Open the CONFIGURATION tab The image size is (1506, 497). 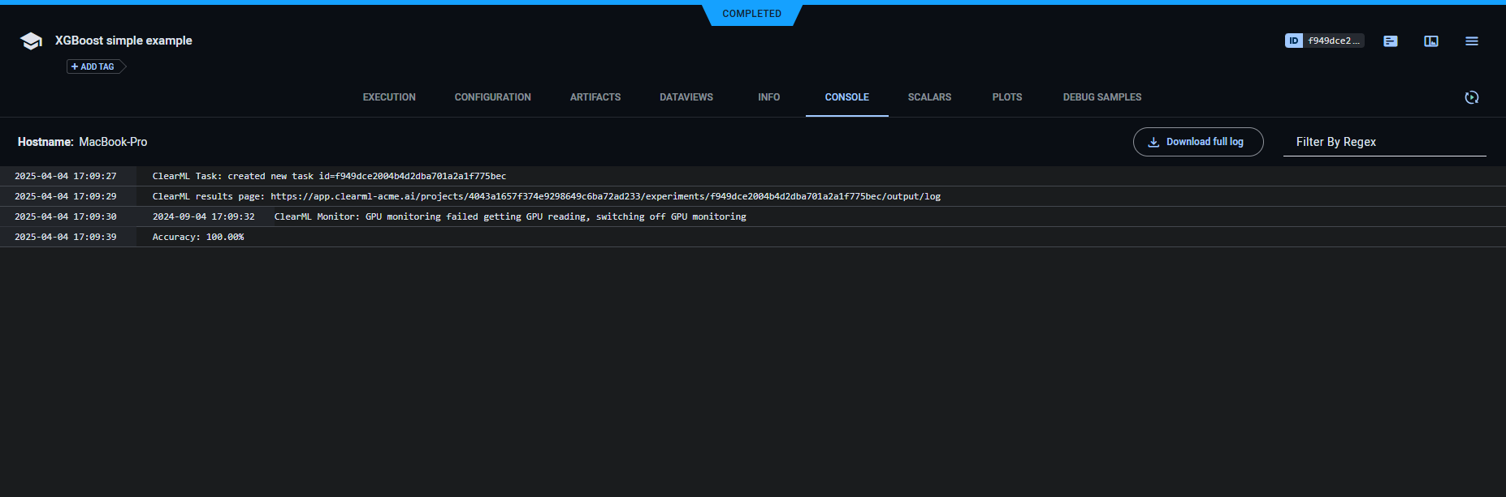click(492, 97)
